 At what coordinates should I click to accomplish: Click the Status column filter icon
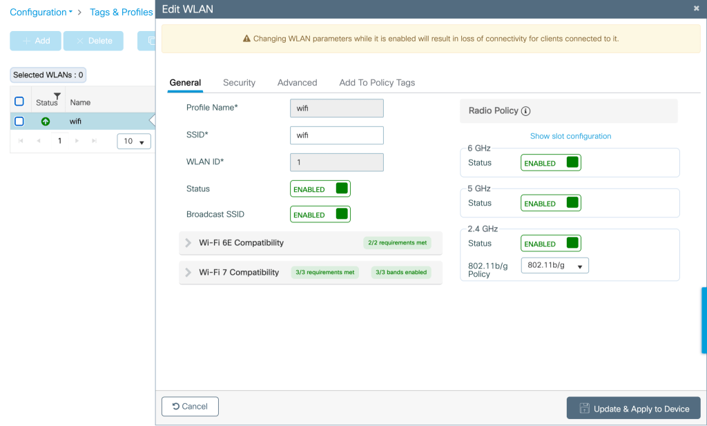click(57, 96)
